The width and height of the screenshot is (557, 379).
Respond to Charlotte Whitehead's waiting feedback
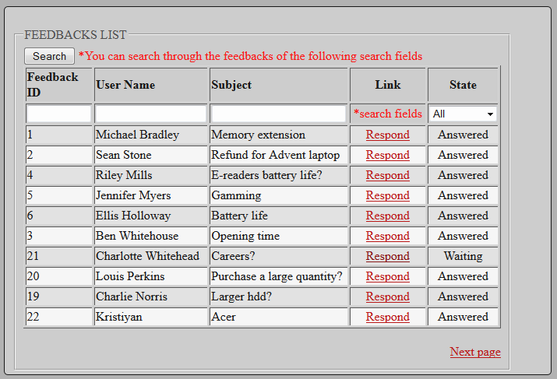387,256
